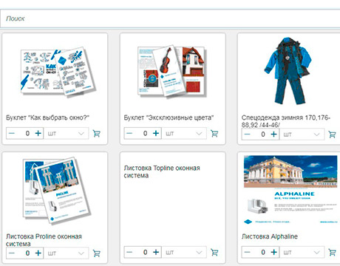Add Спецодежда зимняя to cart
This screenshot has width=340, height=266.
[x=332, y=134]
